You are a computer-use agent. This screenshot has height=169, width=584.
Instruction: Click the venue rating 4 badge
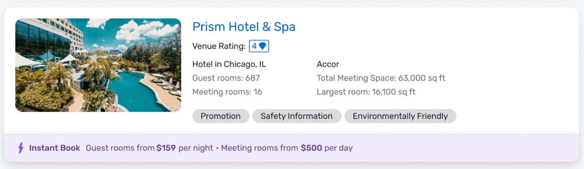[259, 46]
